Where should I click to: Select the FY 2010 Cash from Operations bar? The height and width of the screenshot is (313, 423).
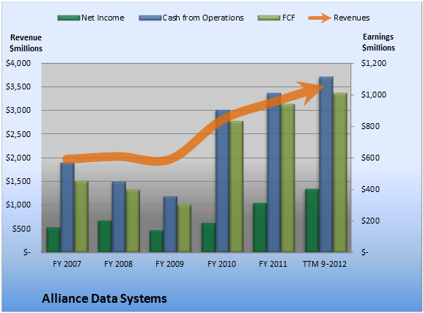(223, 181)
